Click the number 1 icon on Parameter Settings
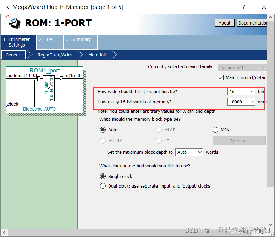The height and width of the screenshot is (237, 275). tap(5, 39)
